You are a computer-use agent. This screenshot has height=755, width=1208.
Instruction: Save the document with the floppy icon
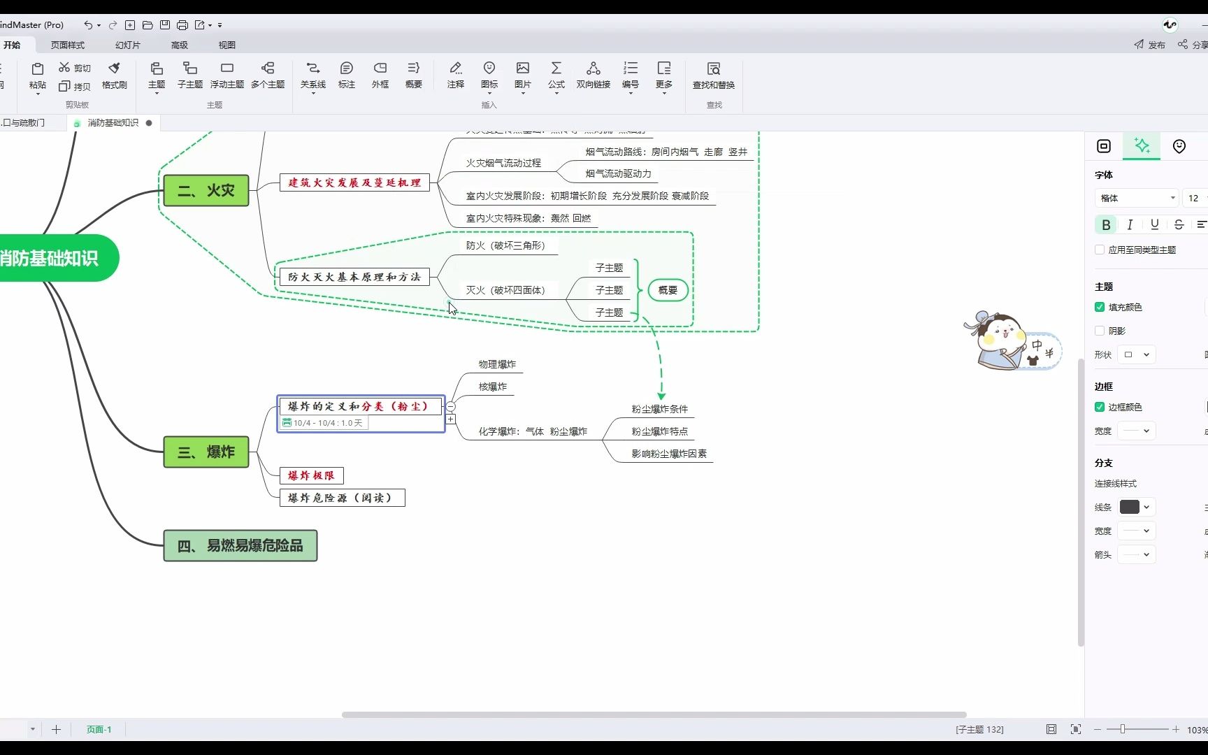(165, 25)
